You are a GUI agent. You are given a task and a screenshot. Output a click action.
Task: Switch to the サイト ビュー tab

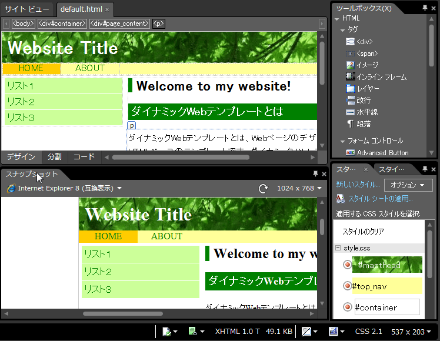tap(26, 9)
